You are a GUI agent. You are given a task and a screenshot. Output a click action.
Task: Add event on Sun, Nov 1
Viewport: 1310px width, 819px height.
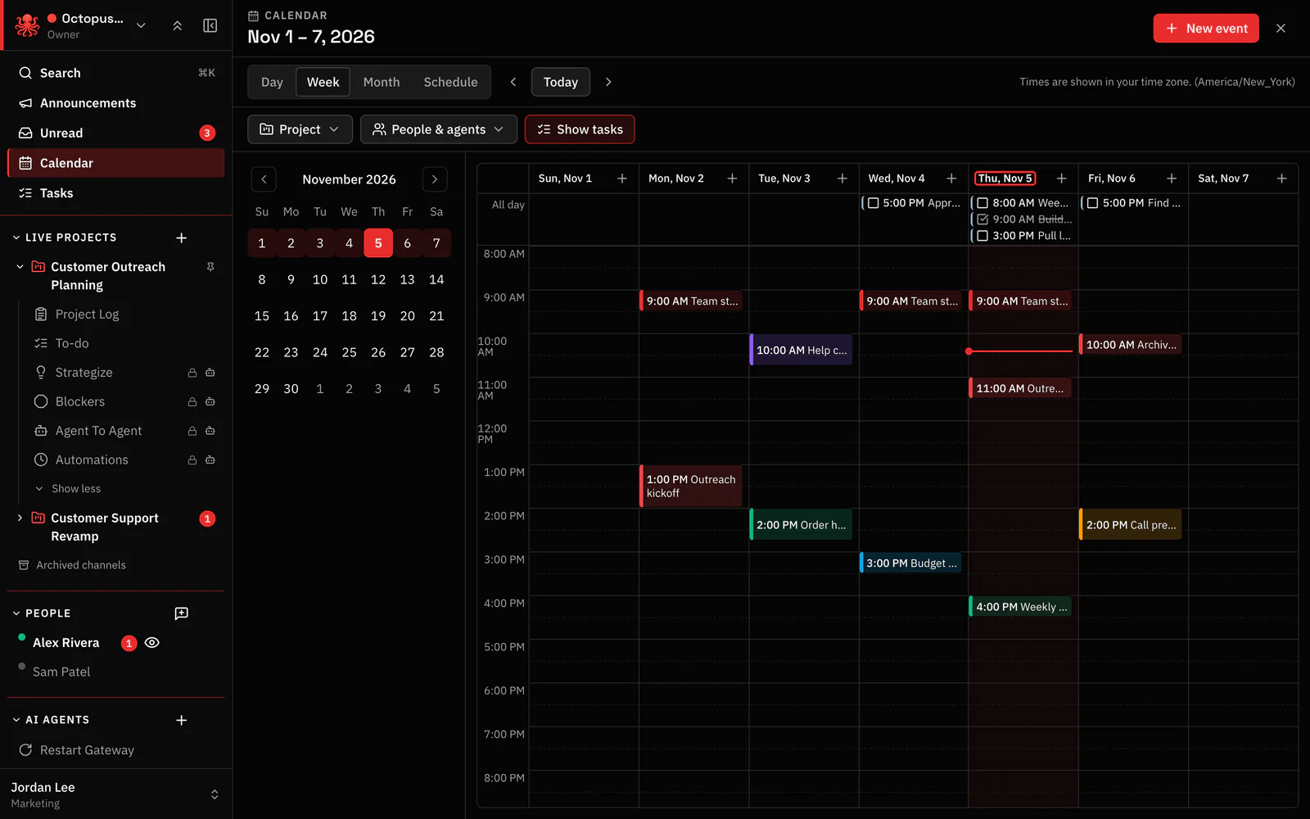tap(622, 179)
